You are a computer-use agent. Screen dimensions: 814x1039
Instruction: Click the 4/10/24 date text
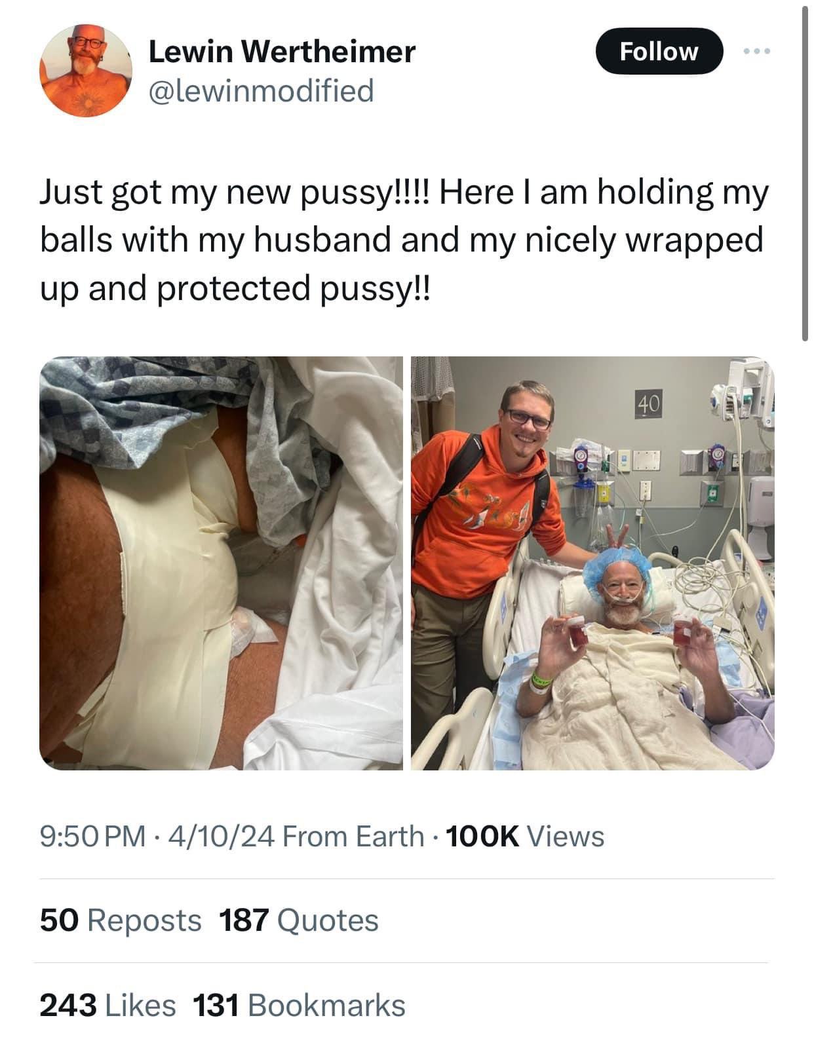pyautogui.click(x=221, y=836)
